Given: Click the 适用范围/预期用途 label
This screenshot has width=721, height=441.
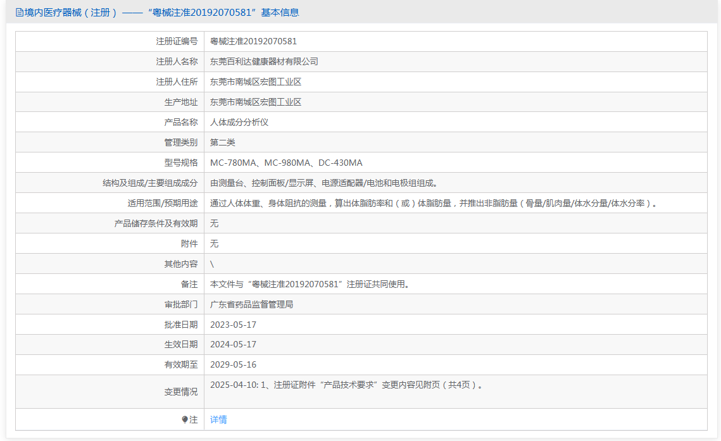Looking at the screenshot, I should pyautogui.click(x=162, y=203).
